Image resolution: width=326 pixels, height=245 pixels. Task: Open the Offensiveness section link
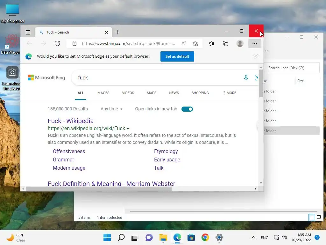click(x=69, y=151)
